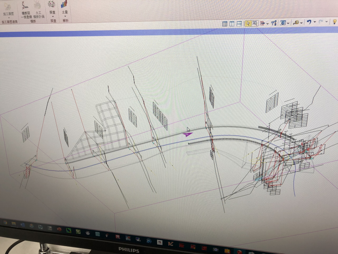The width and height of the screenshot is (338, 254).
Task: Open the redo history dropdown arrow
Action: coord(327,21)
